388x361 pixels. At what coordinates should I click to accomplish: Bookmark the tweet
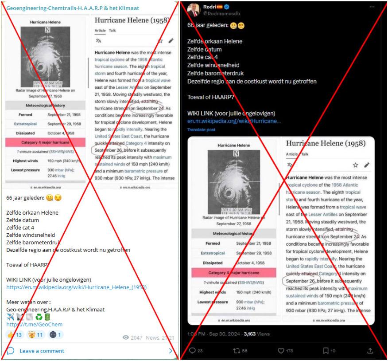click(326, 351)
